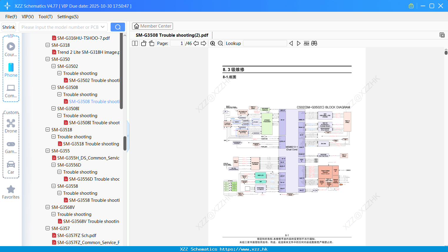Find next lookup match
448x252 pixels.
[299, 43]
